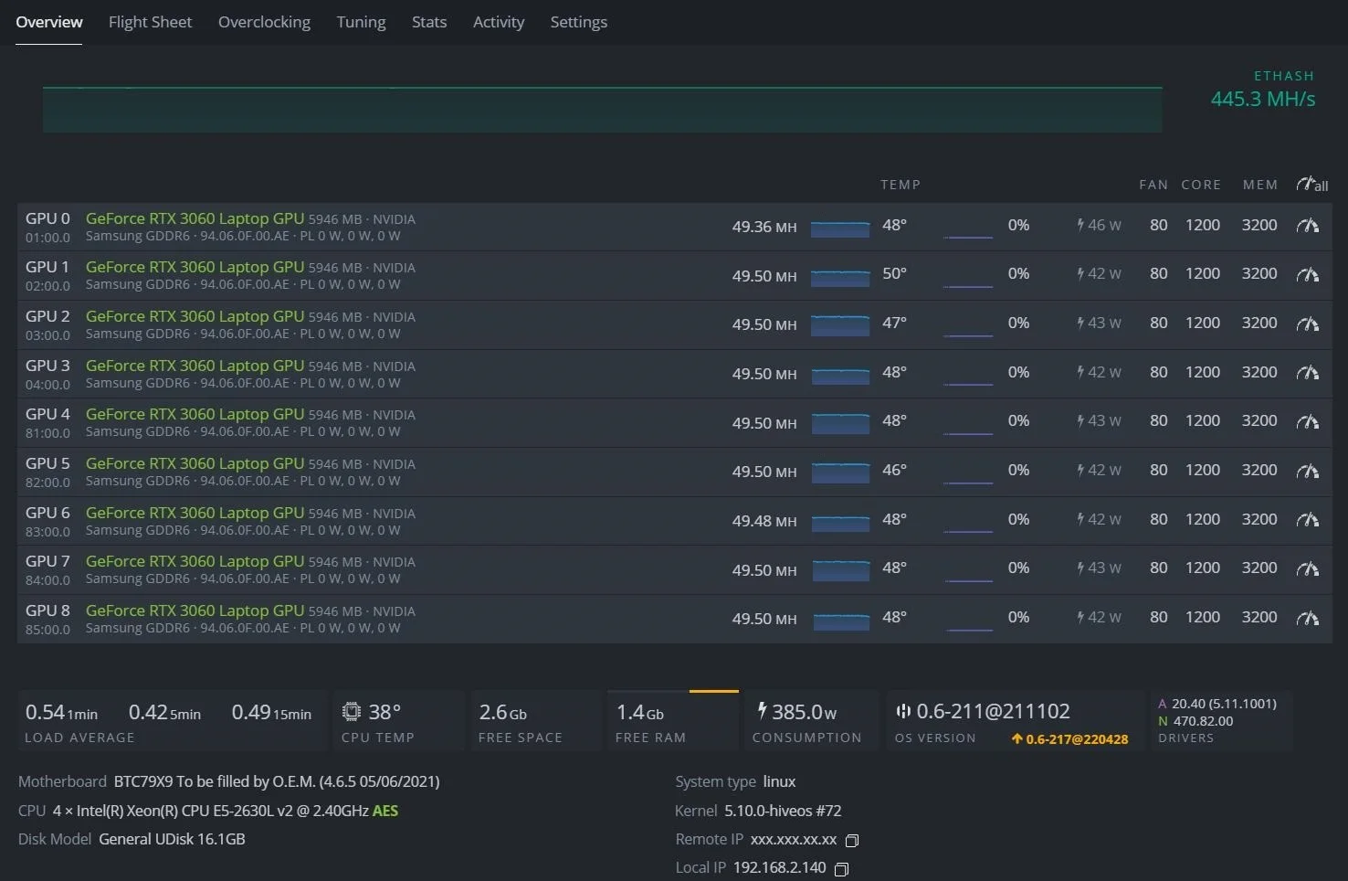Click the power bolt icon in GPU 4 row

pos(1080,421)
